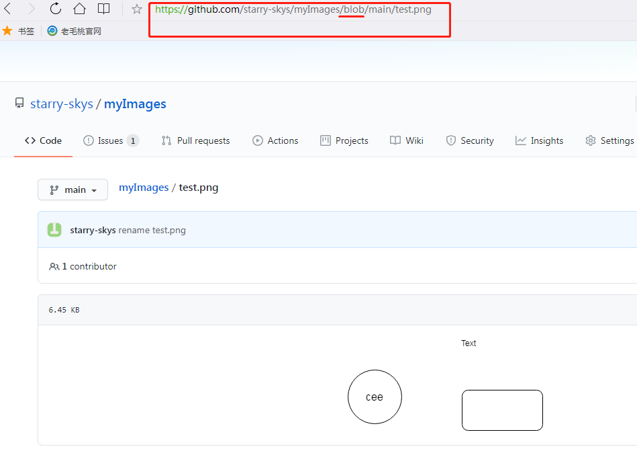Refresh the current page
637x455 pixels.
[x=55, y=9]
